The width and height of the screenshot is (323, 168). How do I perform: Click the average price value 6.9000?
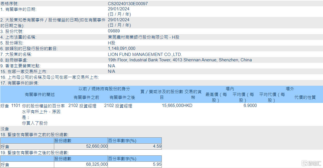[250, 106]
